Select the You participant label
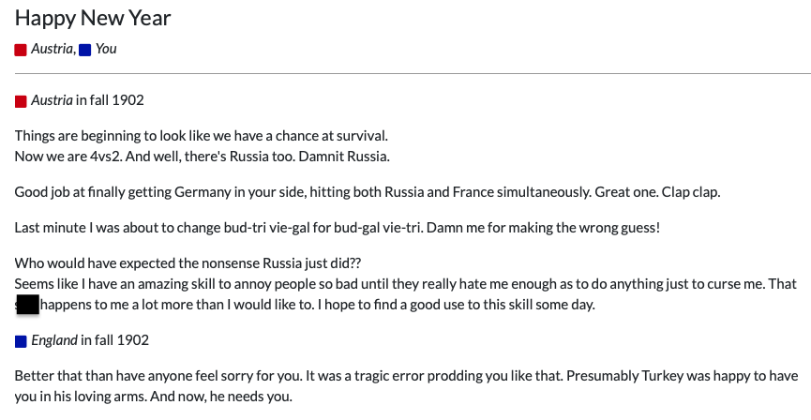This screenshot has width=811, height=420. pos(106,49)
